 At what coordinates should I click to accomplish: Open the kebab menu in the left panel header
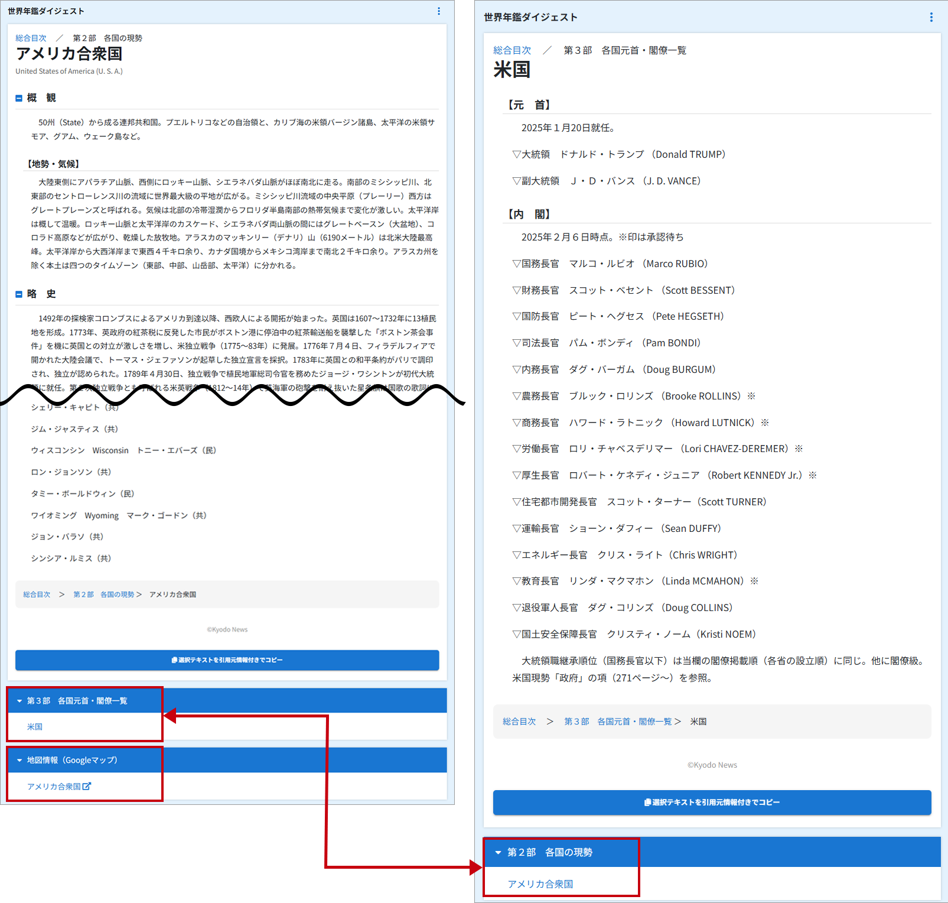pyautogui.click(x=438, y=11)
